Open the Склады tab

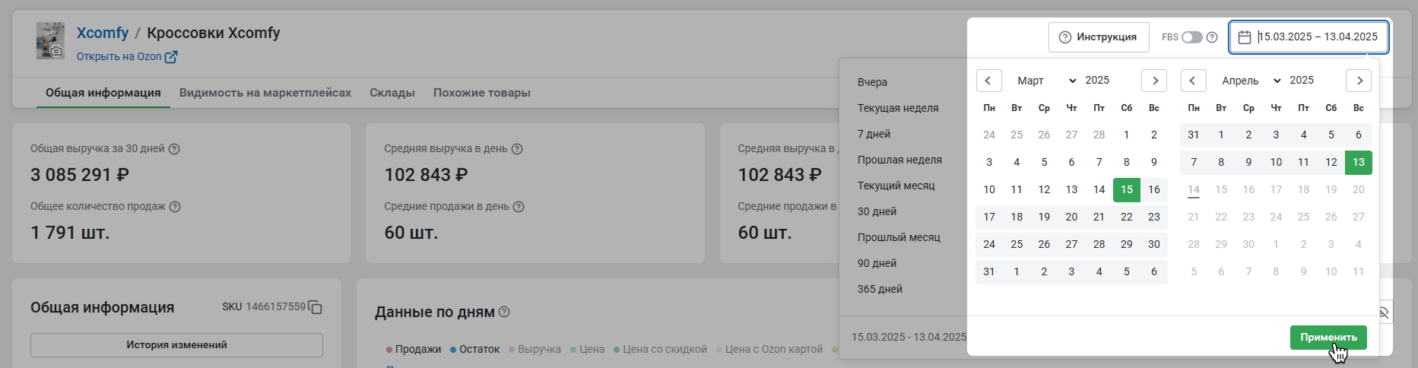392,93
